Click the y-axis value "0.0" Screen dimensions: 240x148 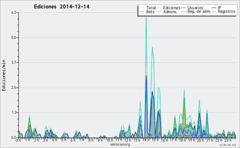(x=14, y=138)
